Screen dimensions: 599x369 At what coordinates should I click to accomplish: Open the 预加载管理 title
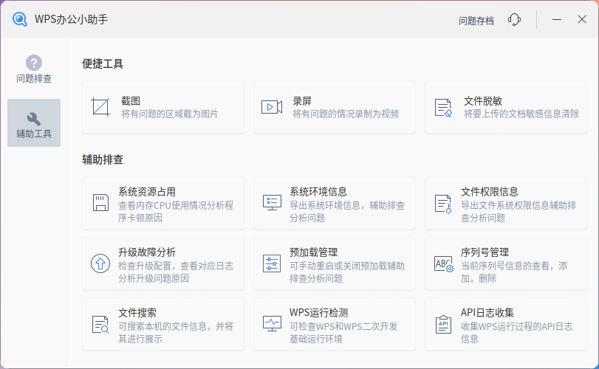313,252
